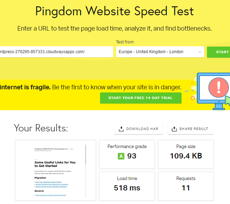Image resolution: width=230 pixels, height=204 pixels.
Task: Click the Download HAR button label
Action: click(x=142, y=129)
